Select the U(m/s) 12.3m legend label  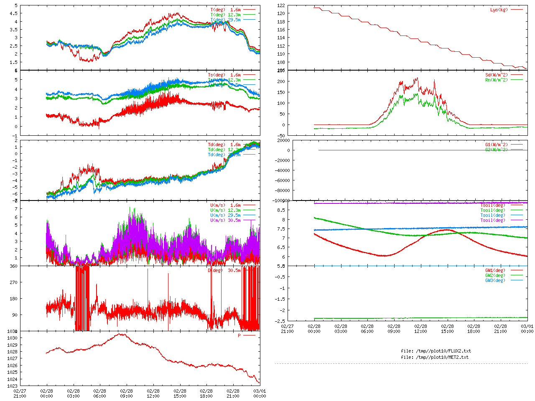click(x=225, y=211)
